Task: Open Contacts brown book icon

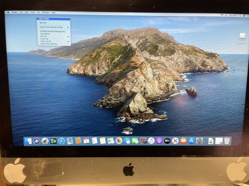Action: coord(78,141)
